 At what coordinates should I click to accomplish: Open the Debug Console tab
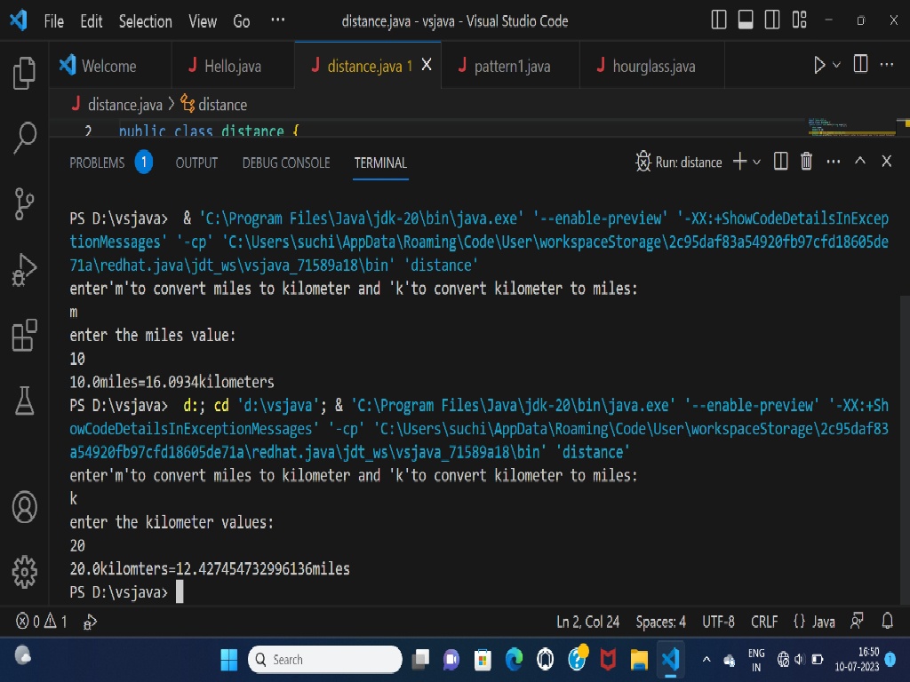pos(286,163)
